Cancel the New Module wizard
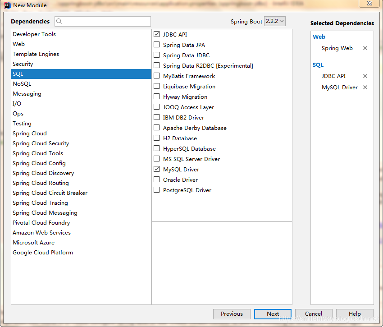 [314, 314]
